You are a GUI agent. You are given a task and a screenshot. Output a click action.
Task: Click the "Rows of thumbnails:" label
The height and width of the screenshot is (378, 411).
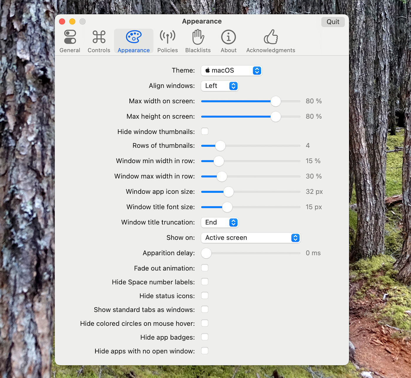164,146
